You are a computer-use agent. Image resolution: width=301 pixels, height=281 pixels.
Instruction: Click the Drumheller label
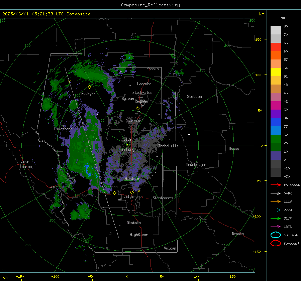pos(196,165)
